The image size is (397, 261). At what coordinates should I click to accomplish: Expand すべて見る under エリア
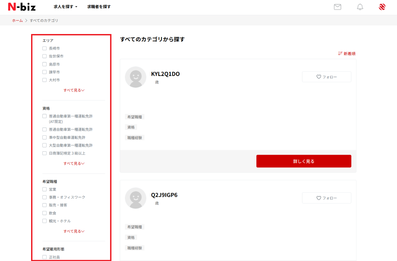74,90
